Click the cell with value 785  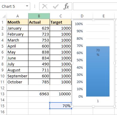click(x=39, y=82)
